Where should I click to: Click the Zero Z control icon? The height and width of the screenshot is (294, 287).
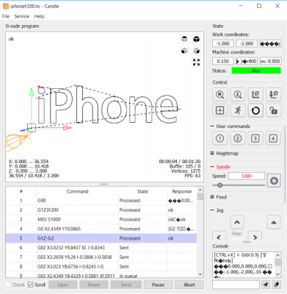[273, 95]
